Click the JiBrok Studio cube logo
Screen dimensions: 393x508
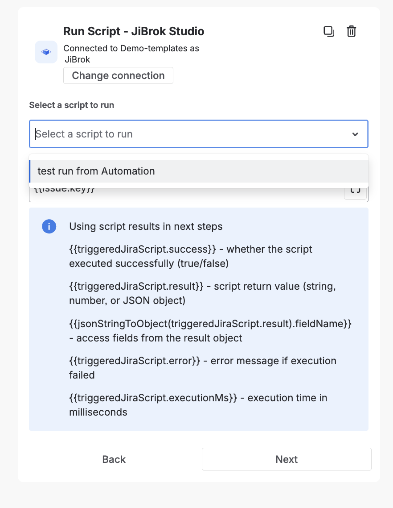pyautogui.click(x=46, y=52)
